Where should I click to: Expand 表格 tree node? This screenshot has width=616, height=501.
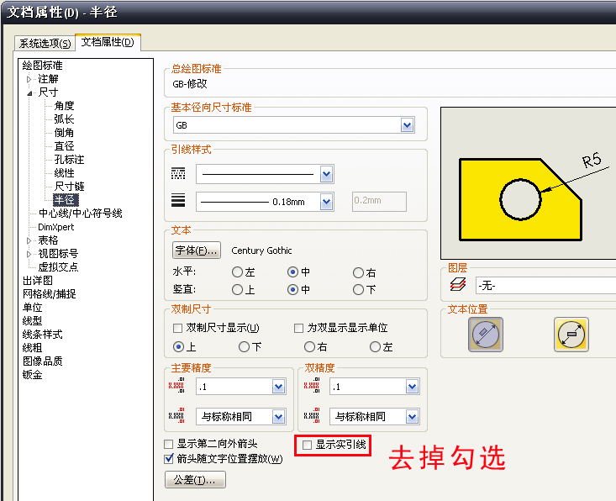pyautogui.click(x=29, y=240)
